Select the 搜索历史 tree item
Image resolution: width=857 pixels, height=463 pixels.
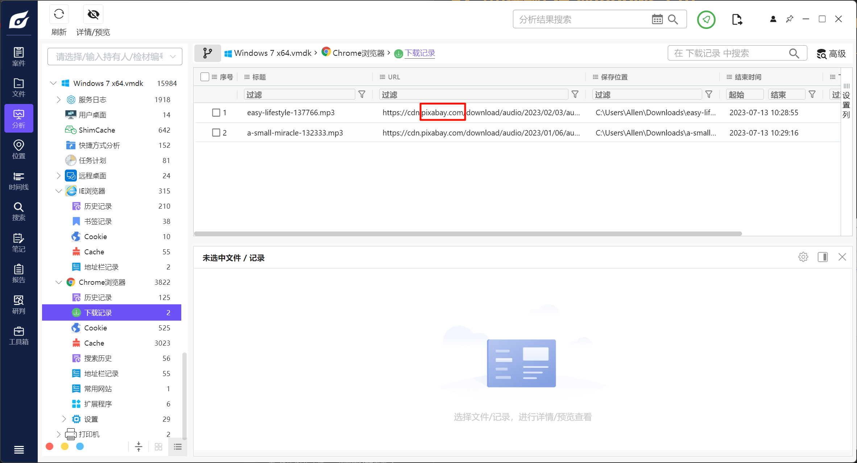[x=98, y=358]
